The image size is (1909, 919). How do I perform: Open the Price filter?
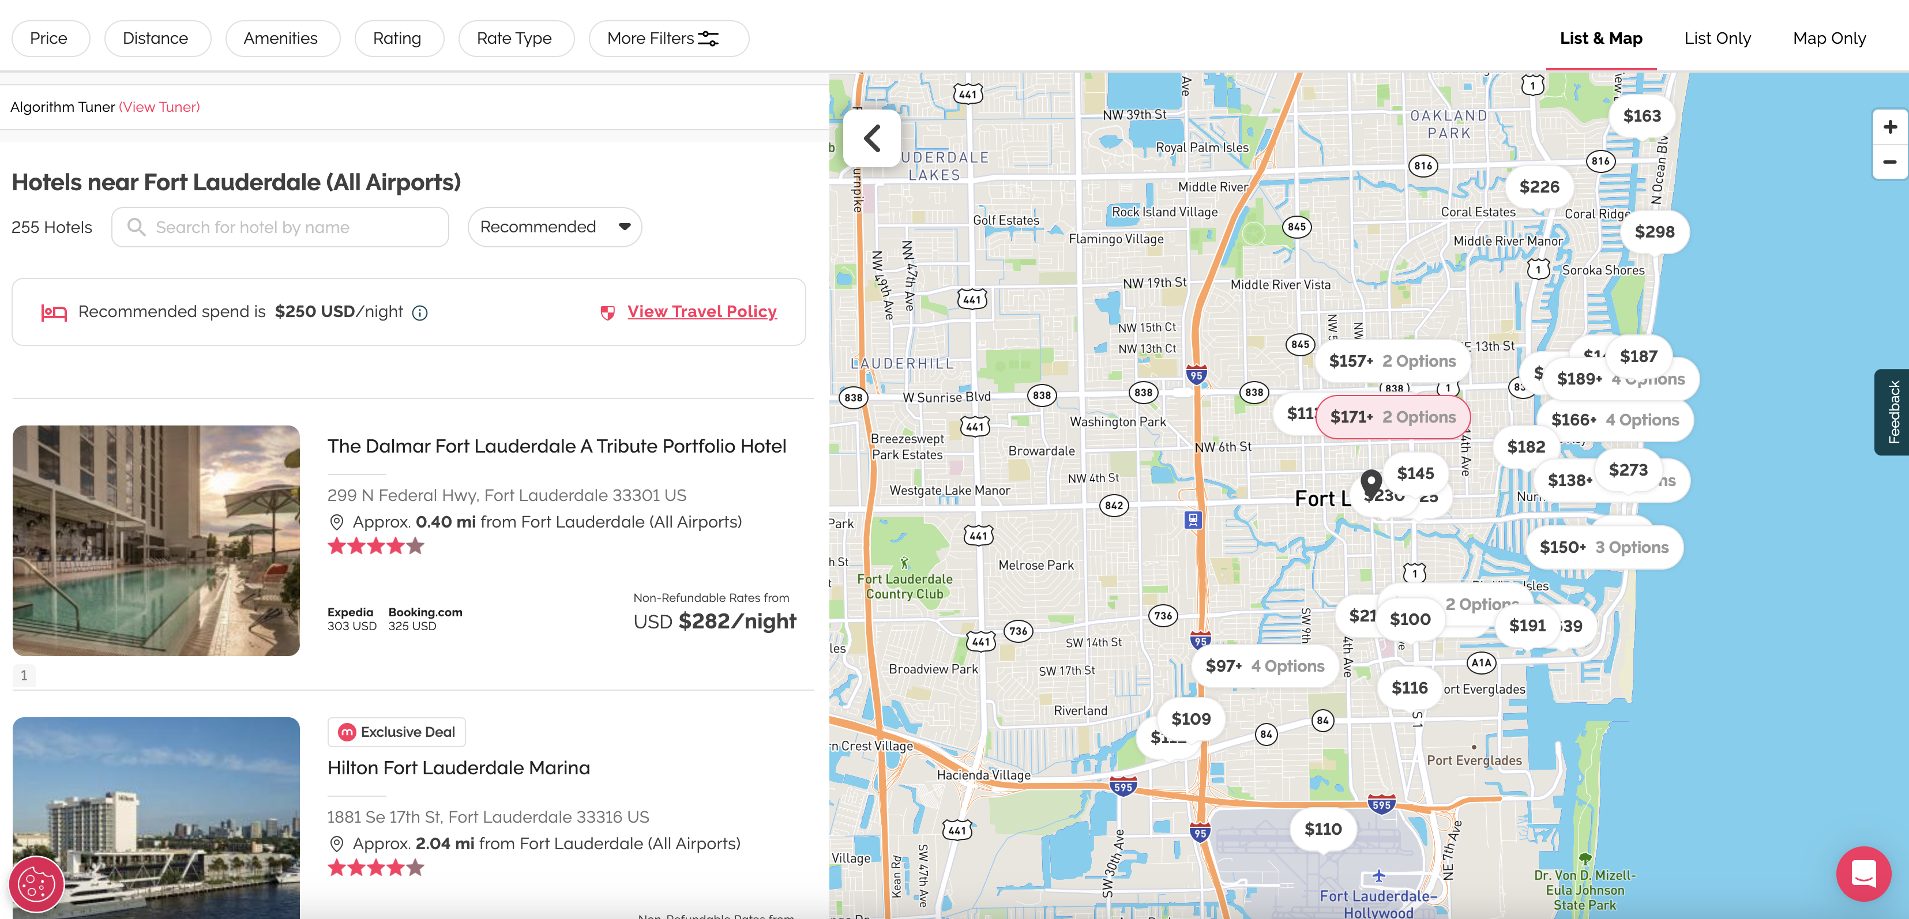[x=50, y=39]
